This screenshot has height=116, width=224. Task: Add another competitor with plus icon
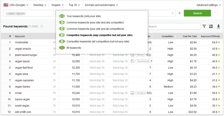point(179,13)
